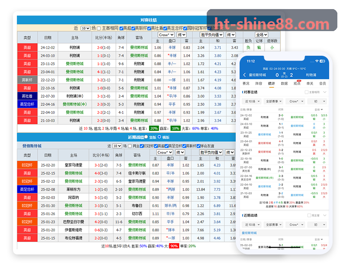Tap the battery icon in the phone status bar
346x270 pixels.
322,61
